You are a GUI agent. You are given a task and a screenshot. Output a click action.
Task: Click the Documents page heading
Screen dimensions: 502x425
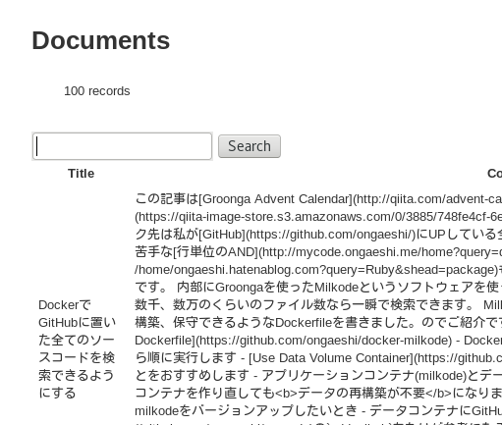[x=101, y=40]
